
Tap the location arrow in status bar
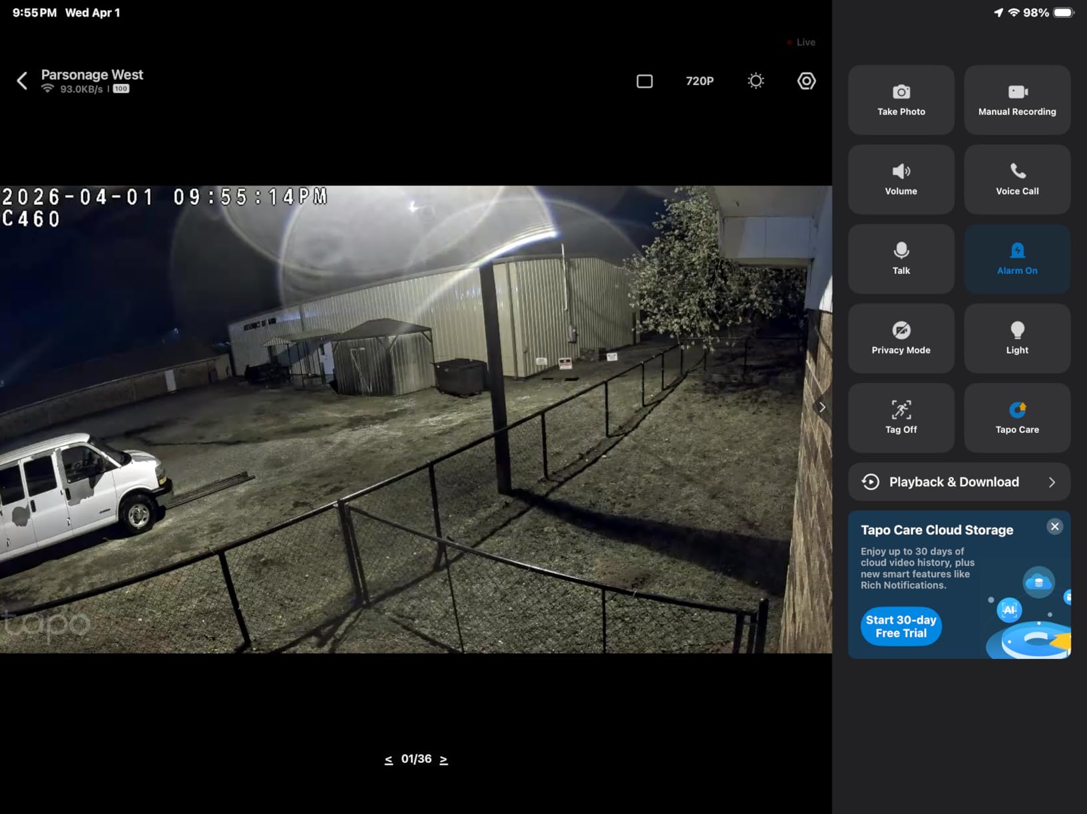point(998,13)
